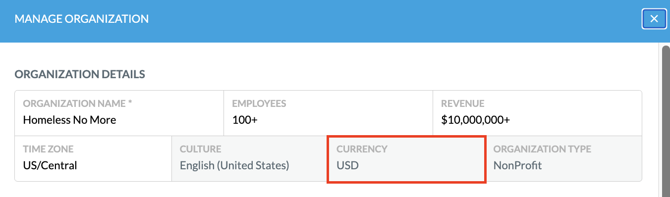This screenshot has width=670, height=197.
Task: Click the Organization Name * label
Action: 78,104
